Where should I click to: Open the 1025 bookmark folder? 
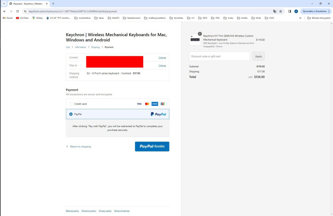click(x=203, y=18)
